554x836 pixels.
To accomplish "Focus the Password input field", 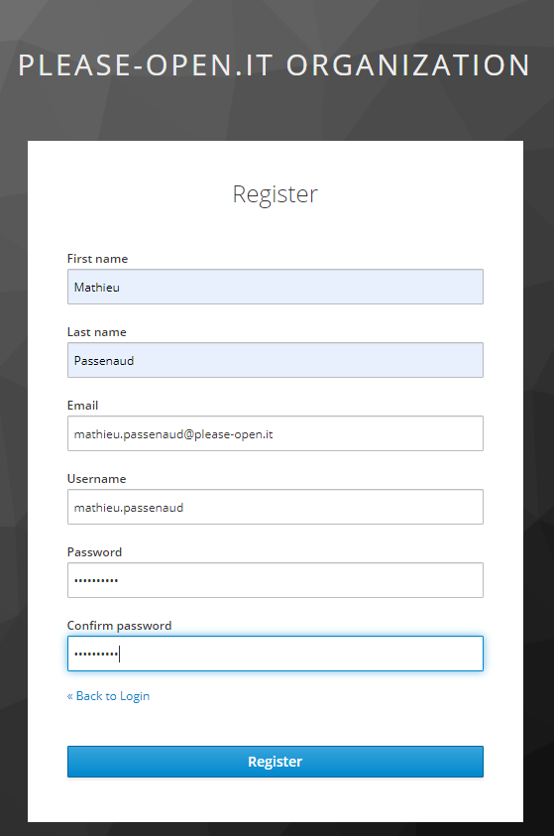I will (275, 580).
